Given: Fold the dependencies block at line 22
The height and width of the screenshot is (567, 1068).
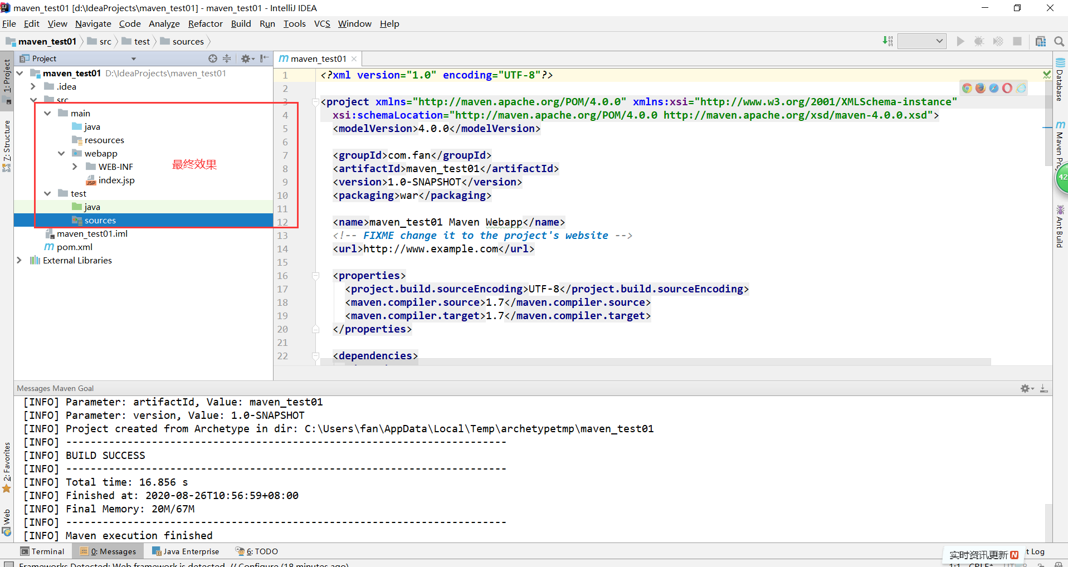Looking at the screenshot, I should (315, 356).
